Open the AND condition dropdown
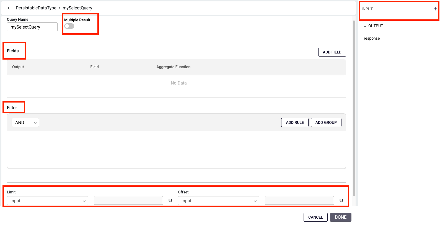The width and height of the screenshot is (440, 225). 25,122
